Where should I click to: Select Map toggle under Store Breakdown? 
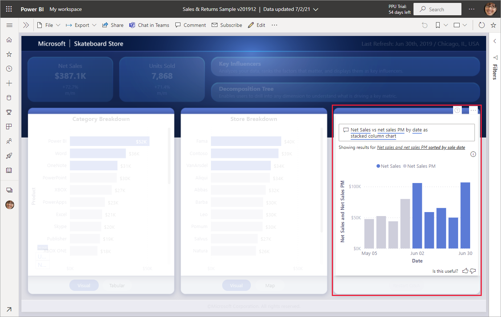[x=270, y=285]
